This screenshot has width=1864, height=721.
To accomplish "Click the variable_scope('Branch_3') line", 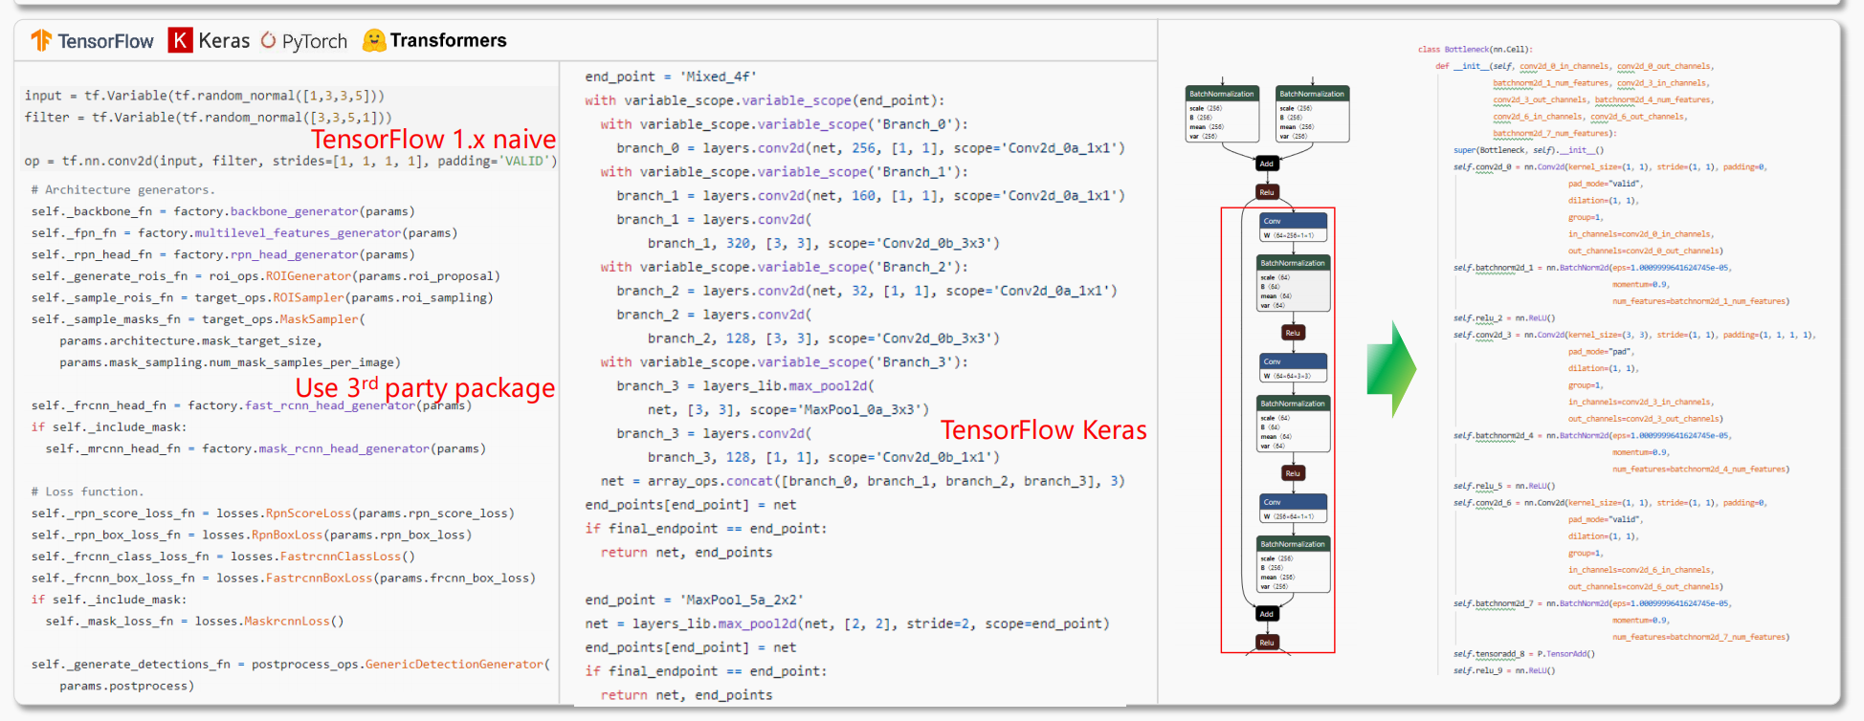I will pyautogui.click(x=785, y=362).
